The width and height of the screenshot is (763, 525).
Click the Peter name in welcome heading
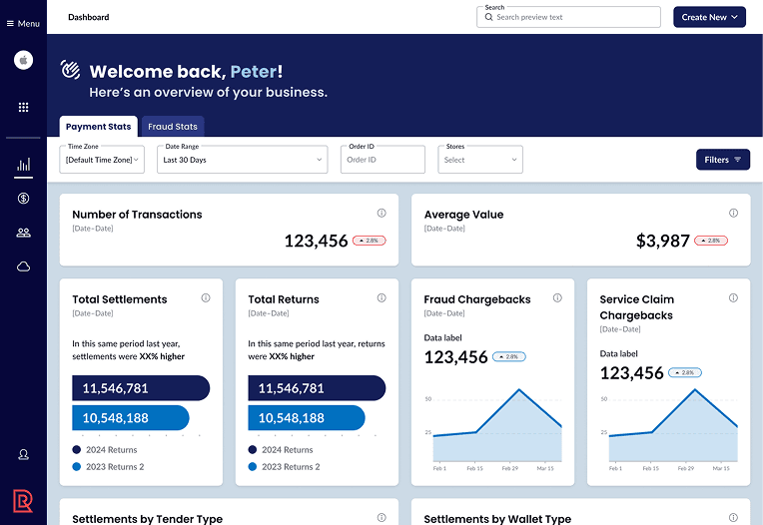pyautogui.click(x=254, y=72)
